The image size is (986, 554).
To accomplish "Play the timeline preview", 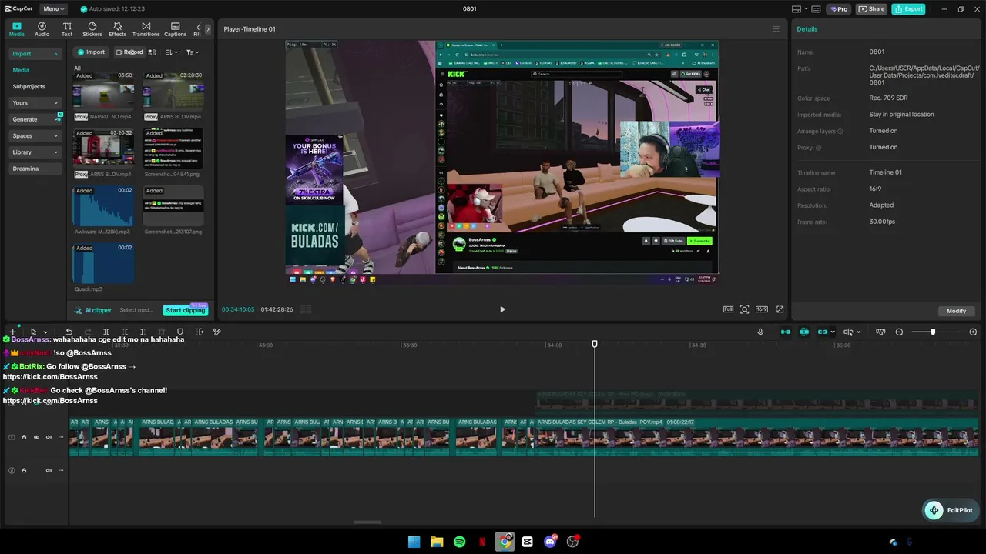I will pyautogui.click(x=502, y=309).
